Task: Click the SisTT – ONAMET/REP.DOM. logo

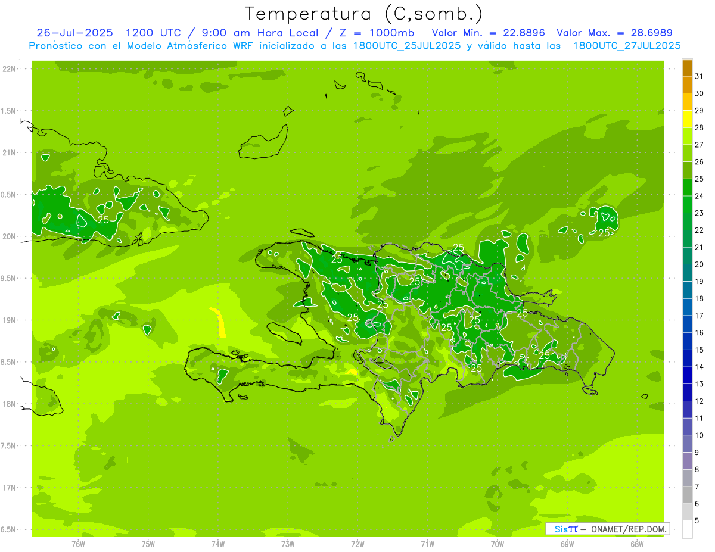Action: tap(607, 529)
